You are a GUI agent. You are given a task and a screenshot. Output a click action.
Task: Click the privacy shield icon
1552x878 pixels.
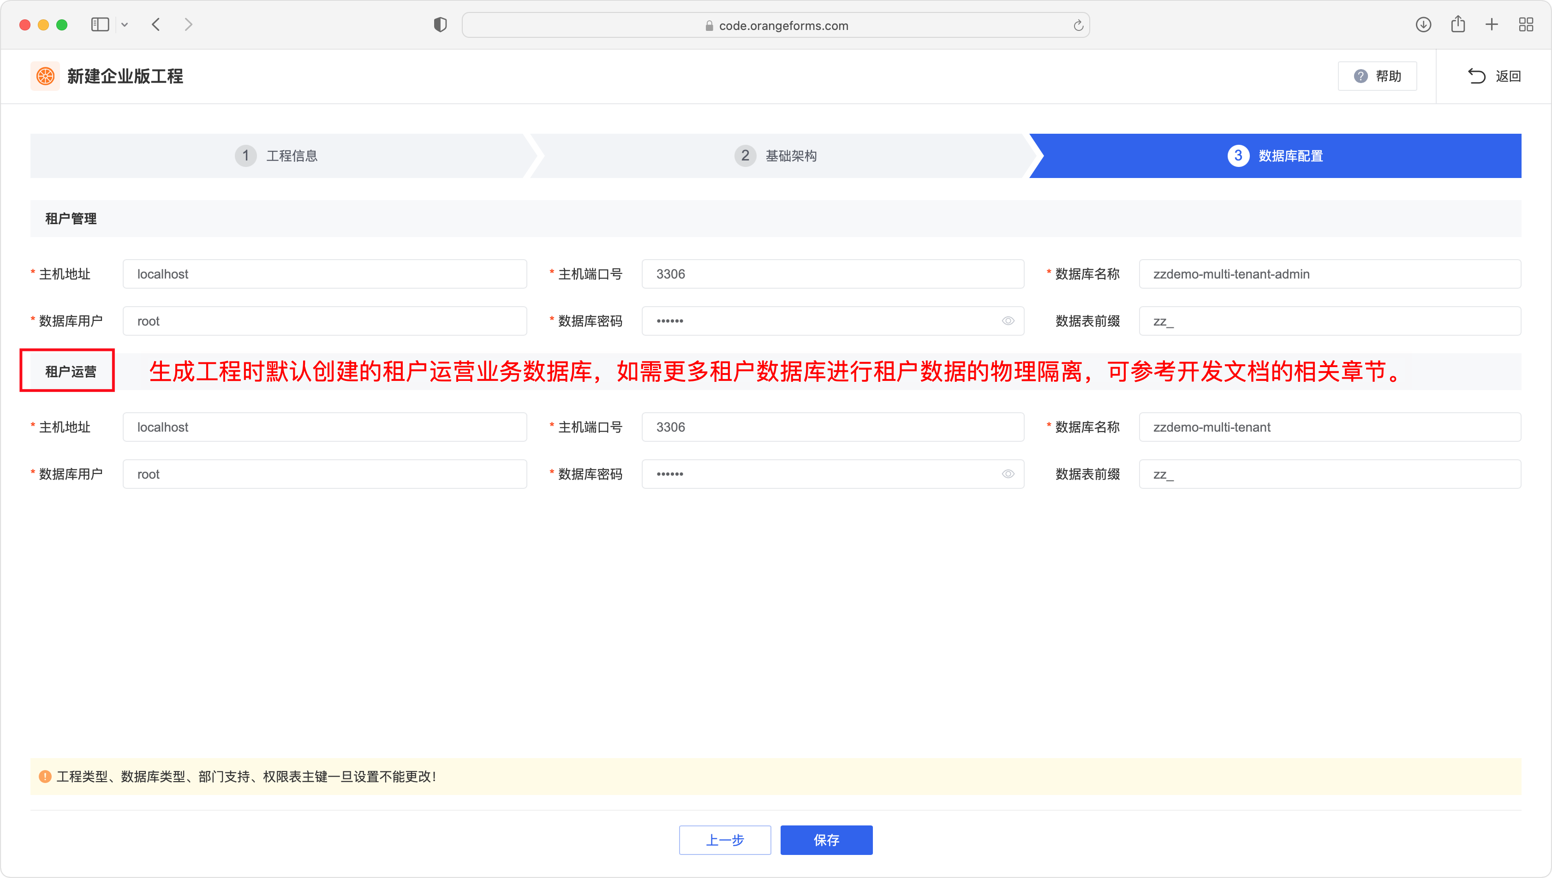coord(440,25)
